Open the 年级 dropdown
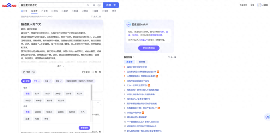 tap(59, 81)
